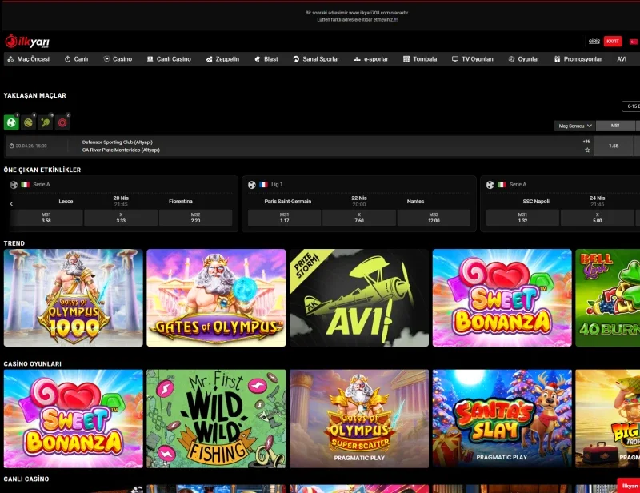The image size is (640, 493).
Task: Select the football sport filter icon
Action: click(x=11, y=122)
